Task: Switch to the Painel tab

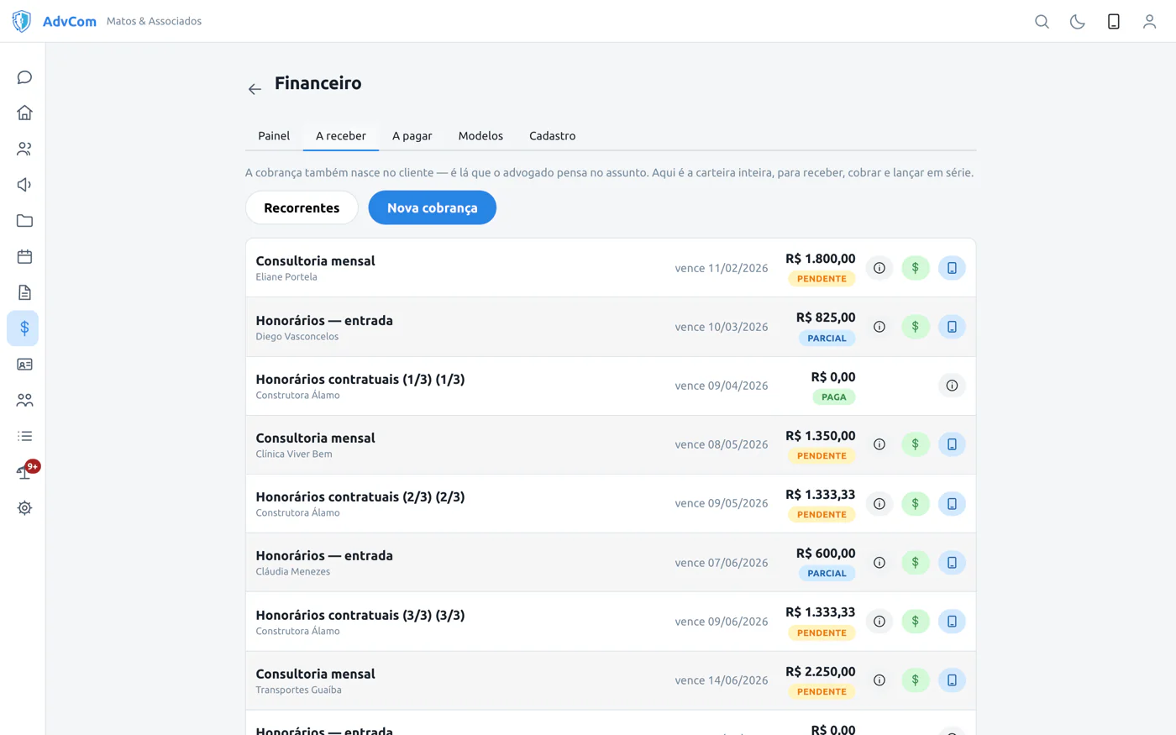Action: tap(274, 135)
